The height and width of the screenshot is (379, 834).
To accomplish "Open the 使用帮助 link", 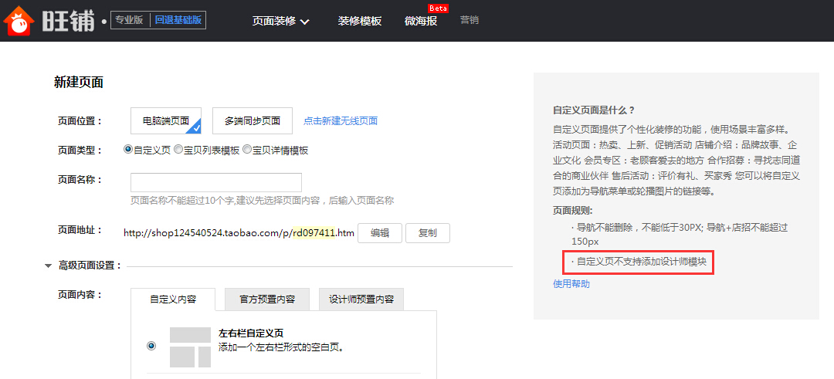I will point(571,284).
